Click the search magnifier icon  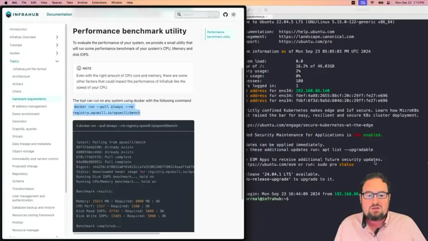[x=179, y=15]
